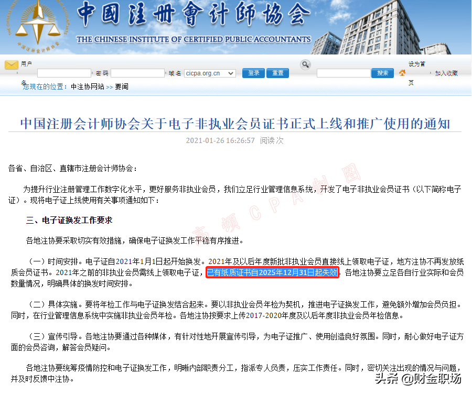Click the 搜索 search button
Viewport: 472px width, 395px height.
coord(382,73)
